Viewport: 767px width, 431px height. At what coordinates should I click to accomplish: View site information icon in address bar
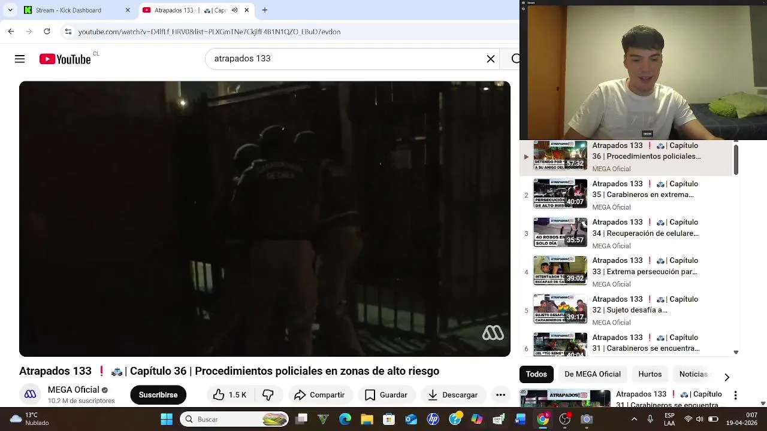[68, 31]
